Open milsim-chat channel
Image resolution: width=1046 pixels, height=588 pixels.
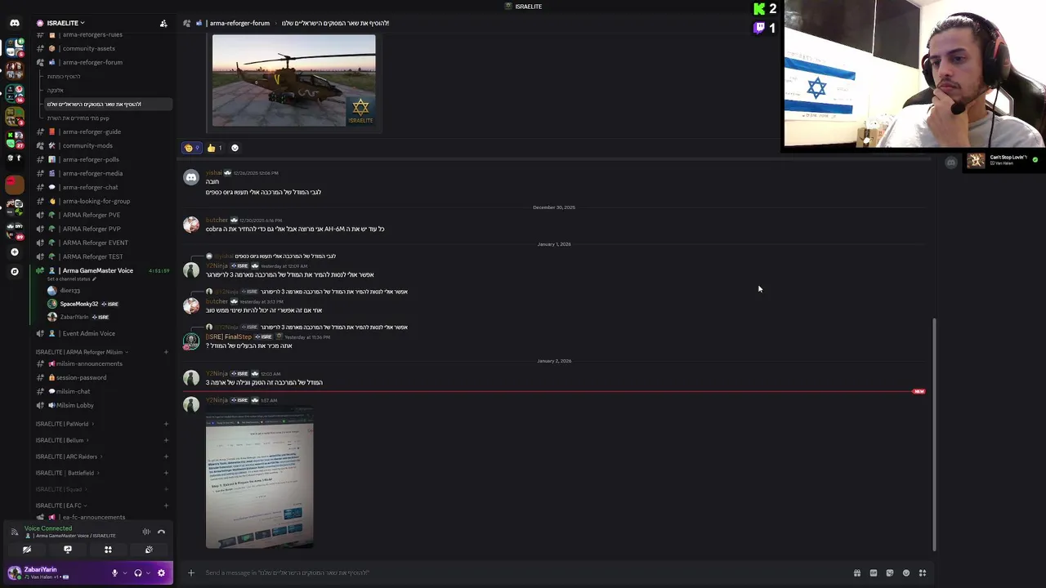[x=73, y=391]
